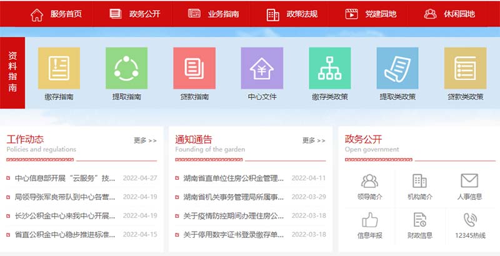Viewport: 500px width, 256px height.
Task: Click the date 2022-04-27
Action: [140, 178]
